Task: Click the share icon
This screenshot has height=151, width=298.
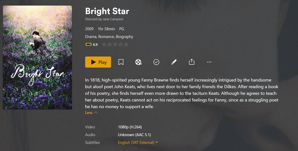Action: pyautogui.click(x=192, y=62)
